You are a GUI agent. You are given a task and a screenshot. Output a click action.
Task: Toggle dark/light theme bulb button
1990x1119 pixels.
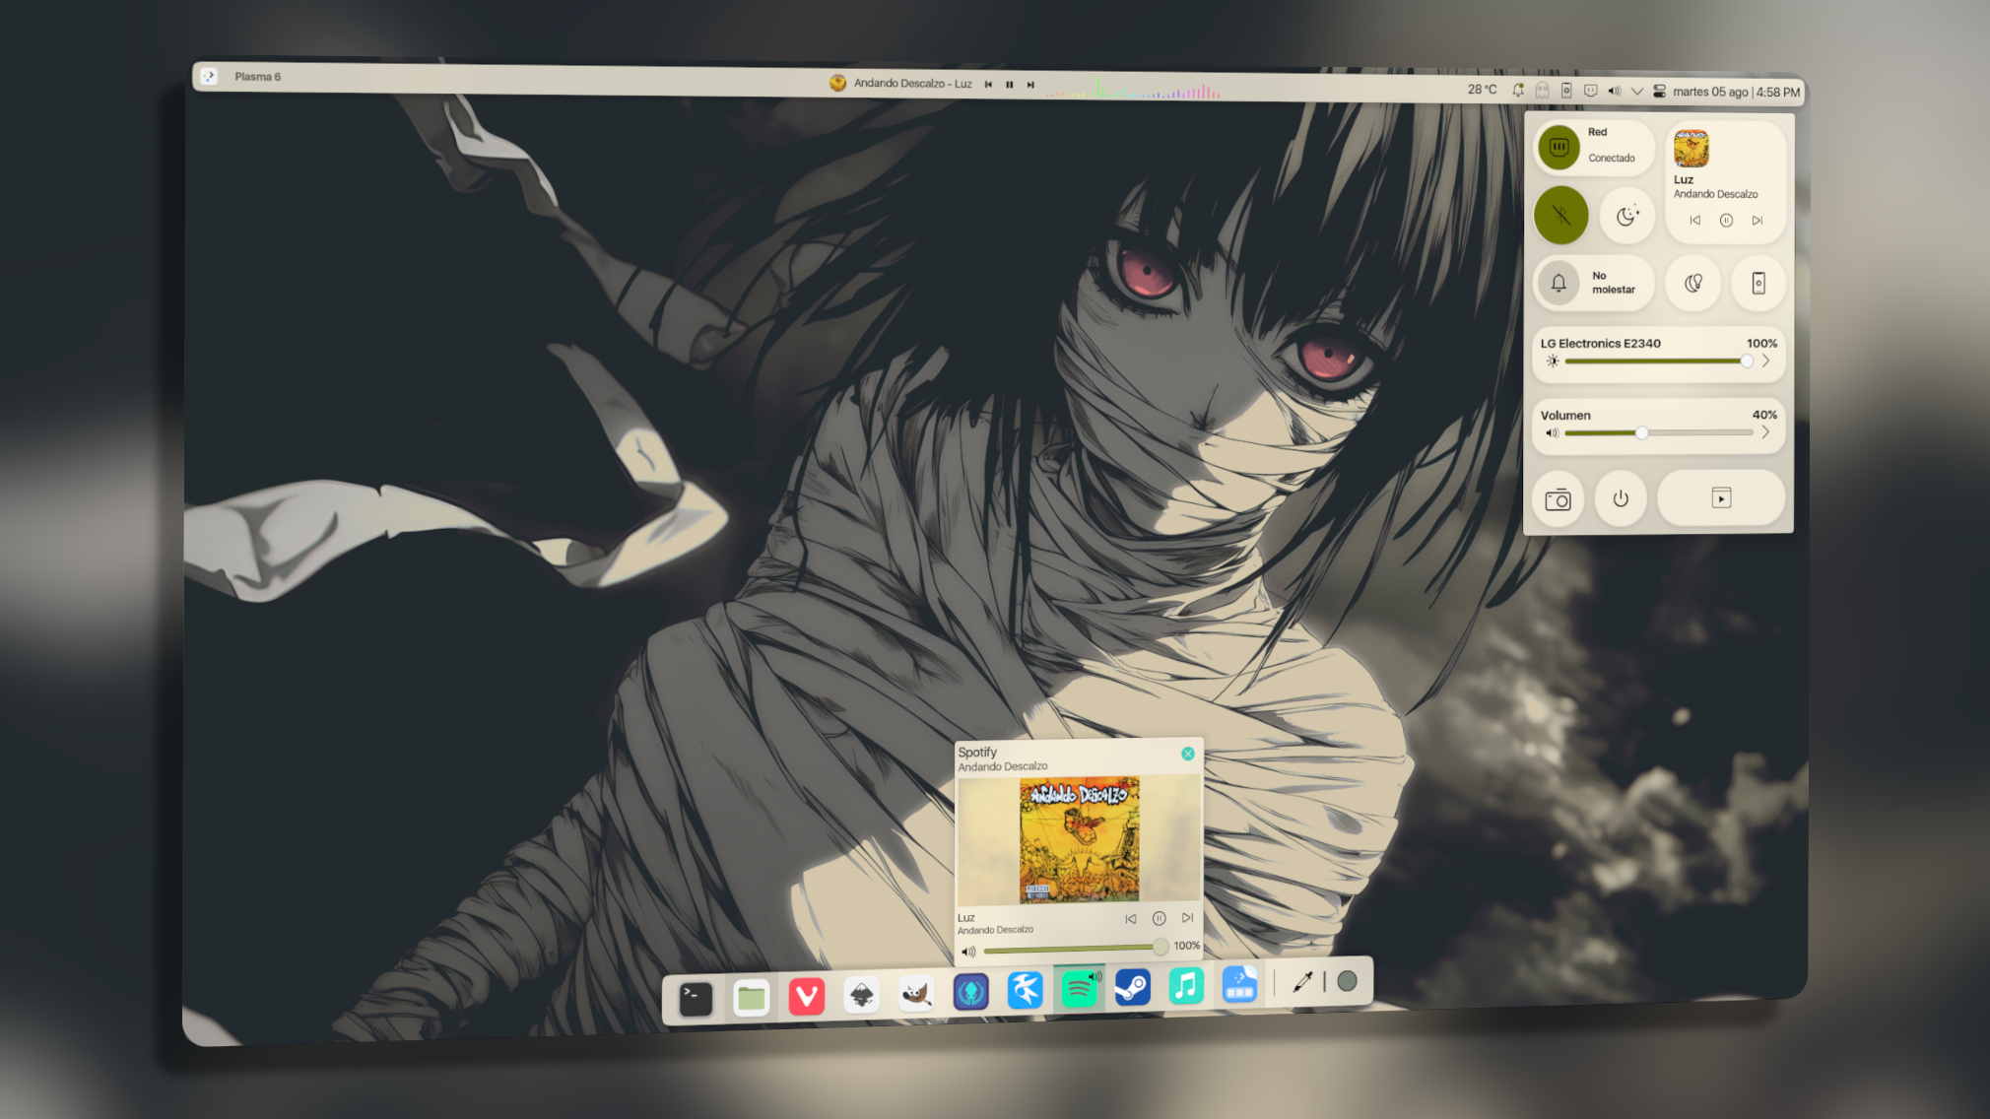(x=1693, y=283)
